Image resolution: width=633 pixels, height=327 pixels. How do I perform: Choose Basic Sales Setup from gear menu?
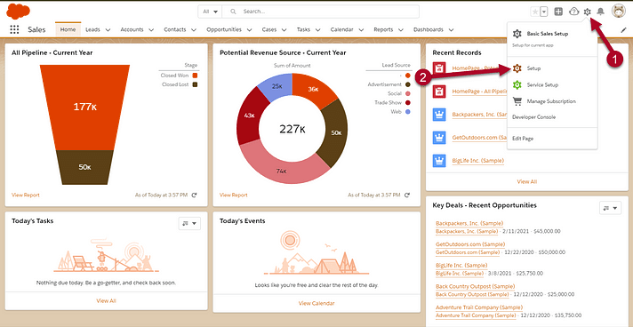point(548,34)
